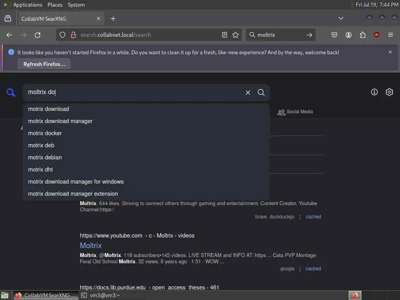Open the Applications menu in top panel
This screenshot has width=400, height=300.
tap(28, 5)
